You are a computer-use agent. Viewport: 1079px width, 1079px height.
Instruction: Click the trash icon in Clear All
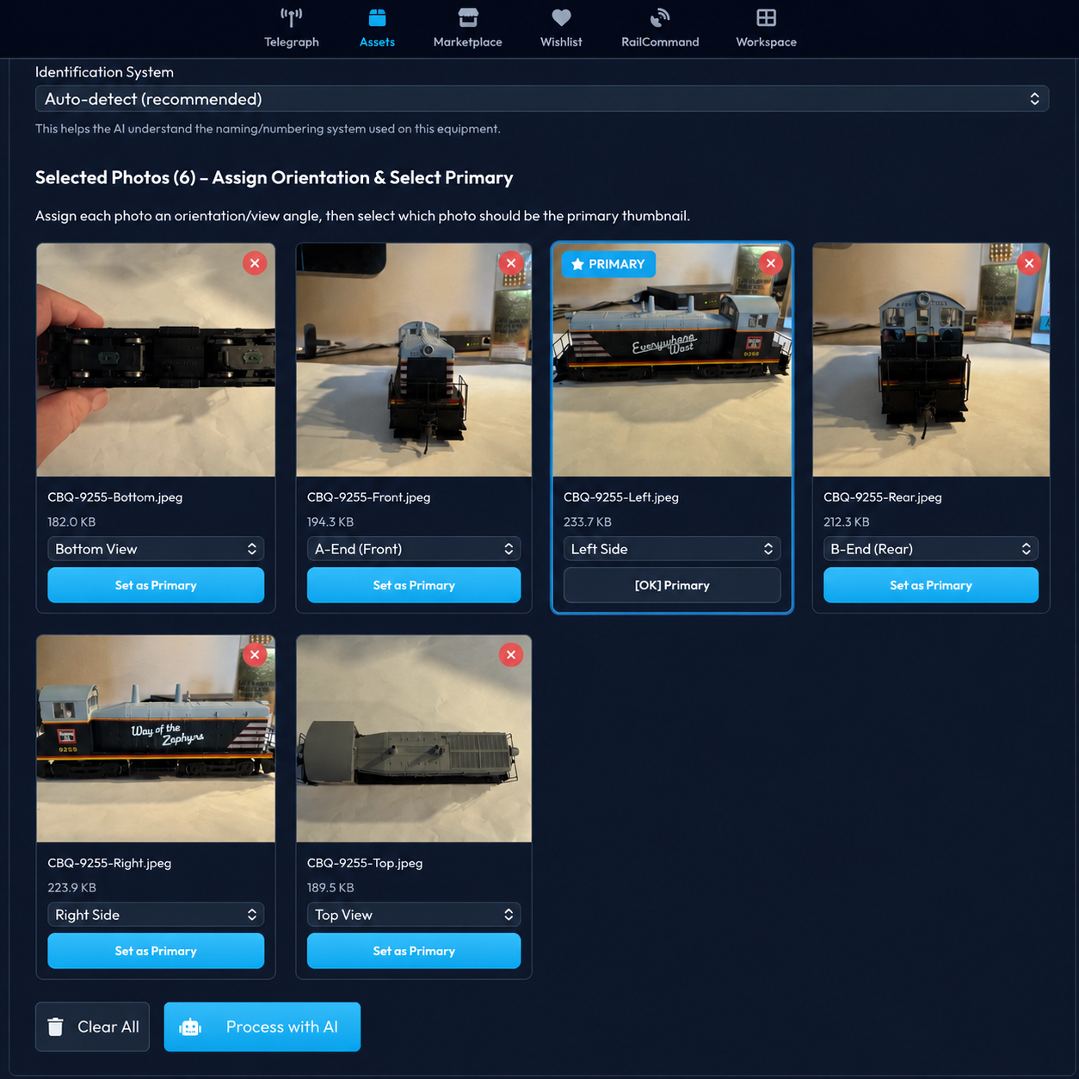coord(56,1027)
